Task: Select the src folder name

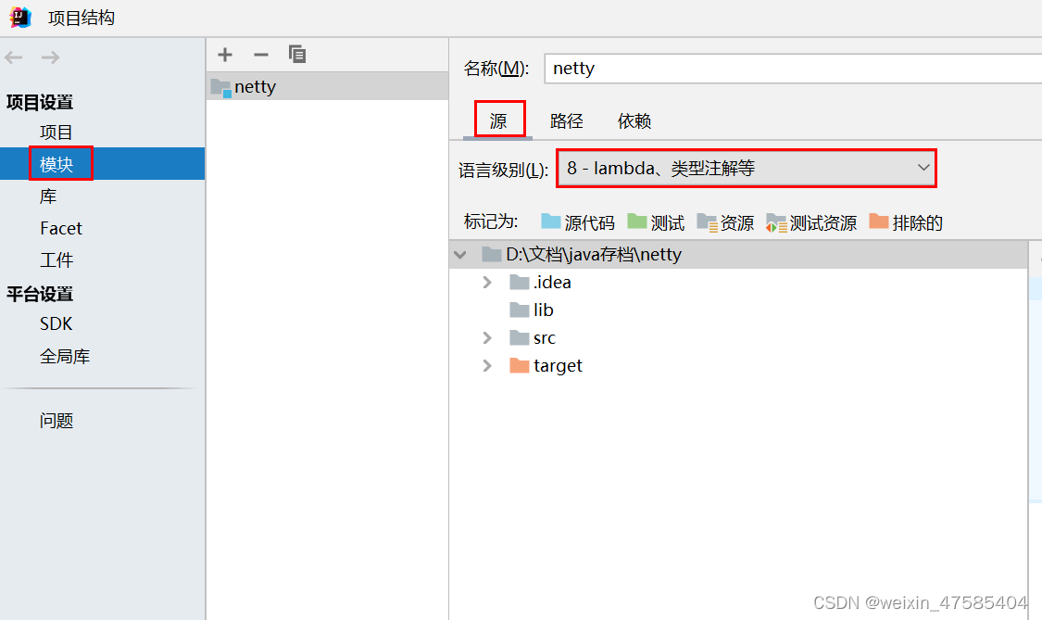Action: pos(545,338)
